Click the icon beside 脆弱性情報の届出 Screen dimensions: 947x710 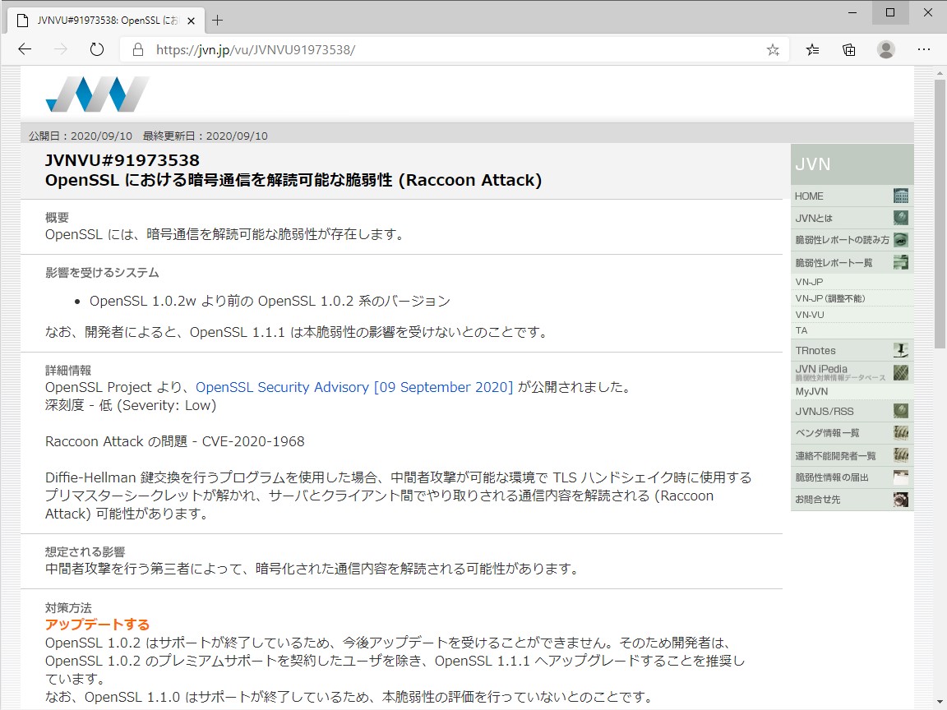click(x=900, y=477)
